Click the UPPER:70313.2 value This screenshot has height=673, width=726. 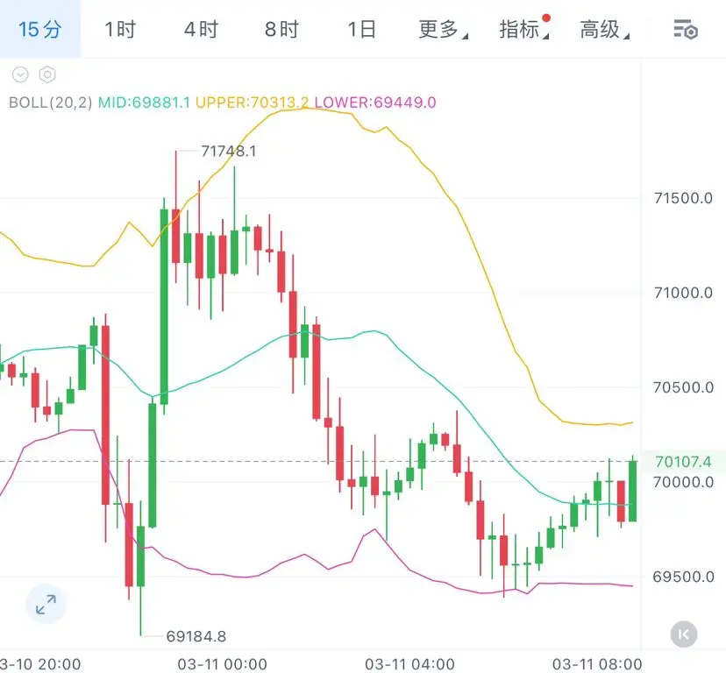tap(252, 103)
